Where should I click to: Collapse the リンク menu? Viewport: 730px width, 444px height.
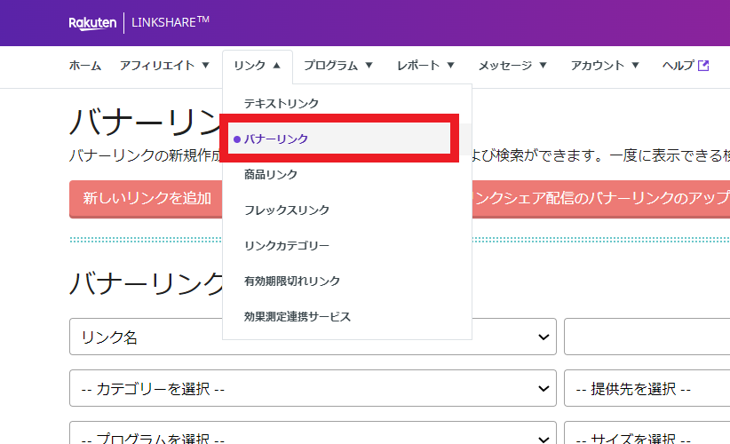pyautogui.click(x=258, y=66)
